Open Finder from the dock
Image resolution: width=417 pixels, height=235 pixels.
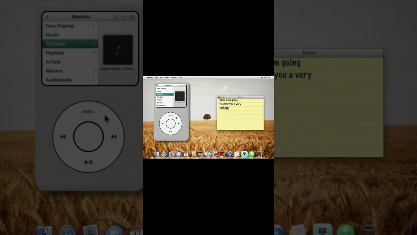pos(157,154)
